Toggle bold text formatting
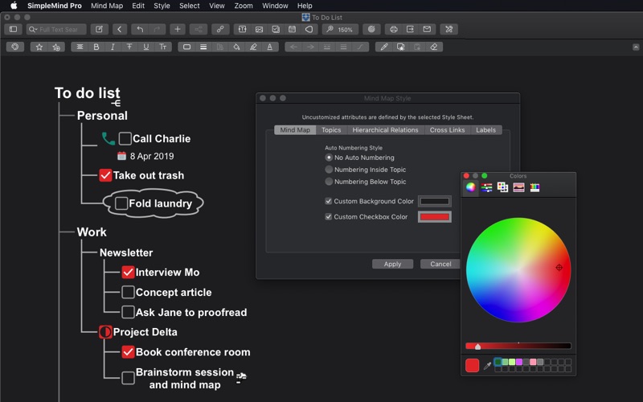The image size is (643, 402). pos(96,47)
